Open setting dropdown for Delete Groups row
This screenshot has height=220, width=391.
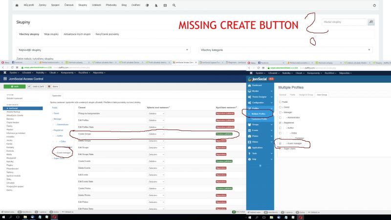coord(156,141)
